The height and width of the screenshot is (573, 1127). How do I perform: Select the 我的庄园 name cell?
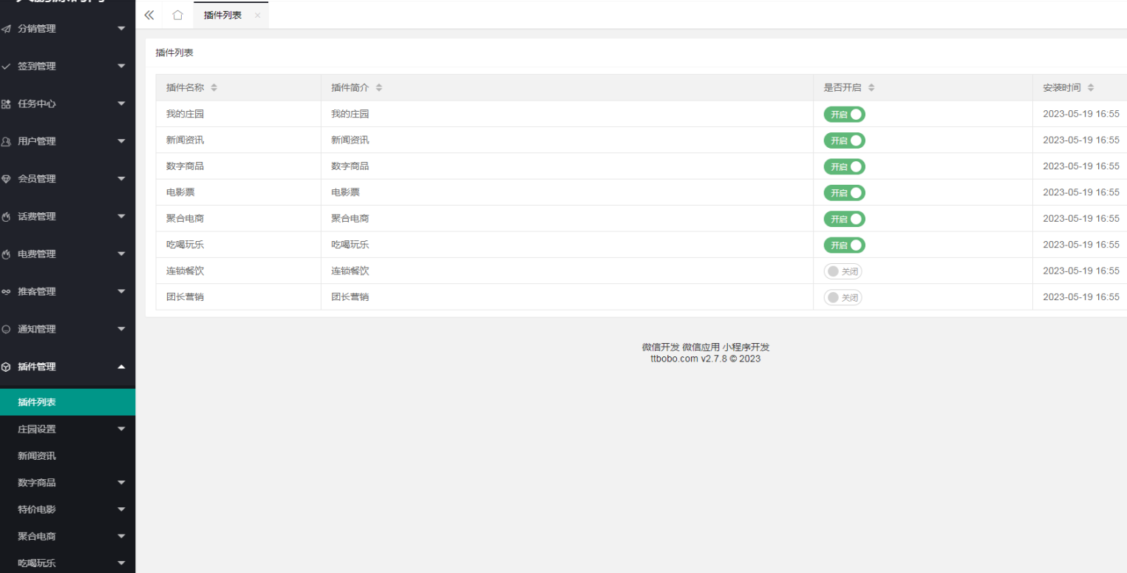pyautogui.click(x=238, y=115)
